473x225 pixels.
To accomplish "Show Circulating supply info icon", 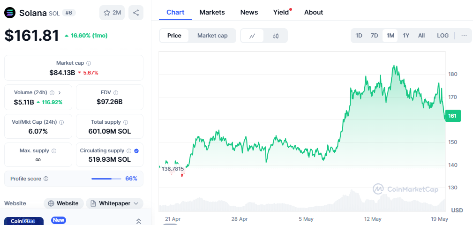I will pyautogui.click(x=129, y=151).
